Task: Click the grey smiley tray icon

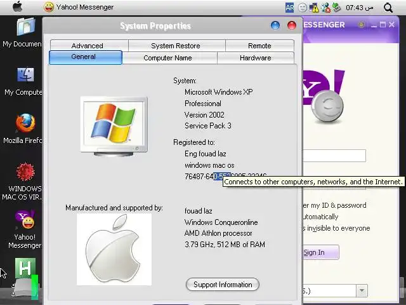Action: [x=302, y=8]
